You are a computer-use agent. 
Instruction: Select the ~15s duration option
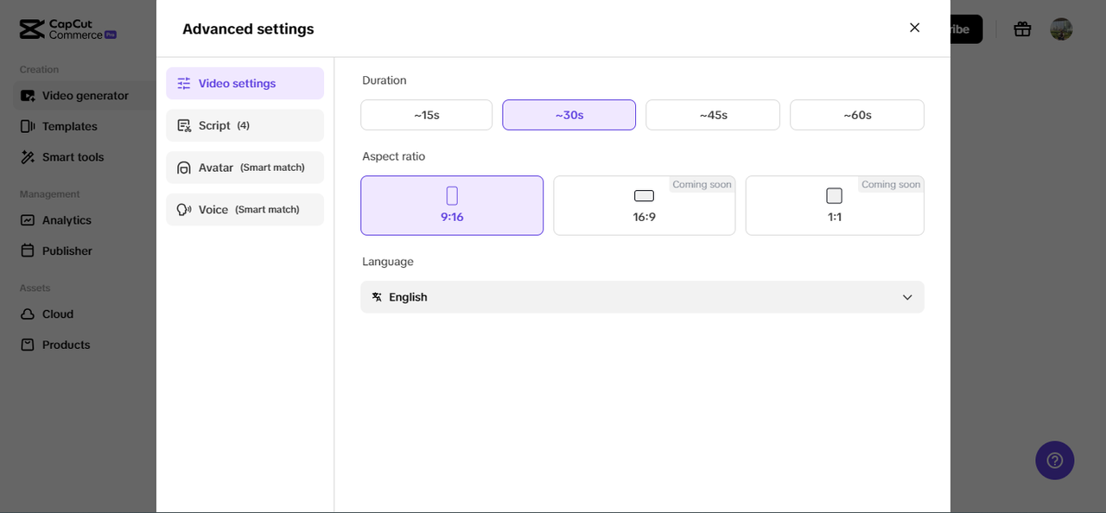click(x=427, y=115)
